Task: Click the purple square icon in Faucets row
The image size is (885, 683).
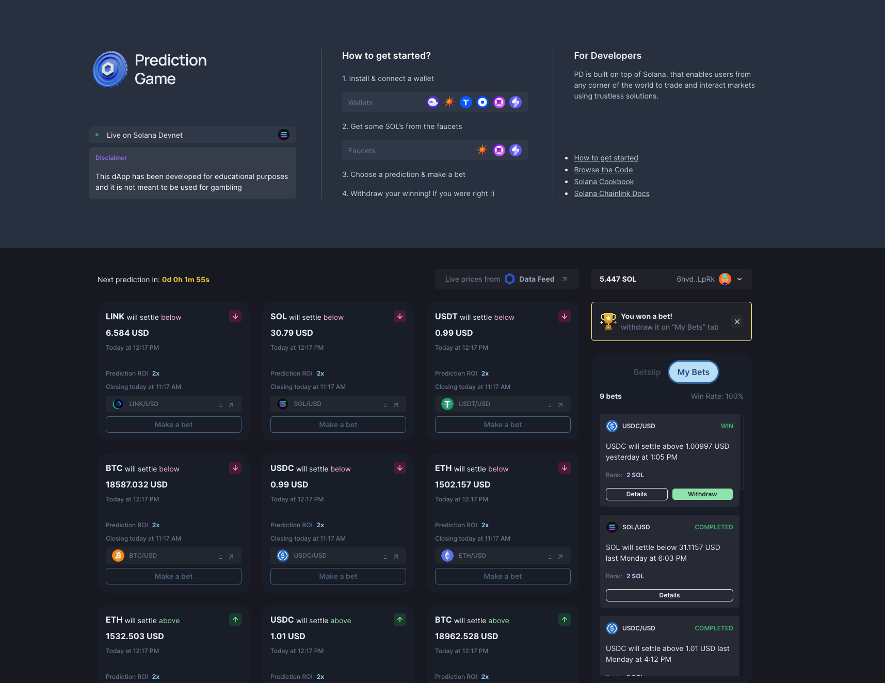Action: [499, 150]
